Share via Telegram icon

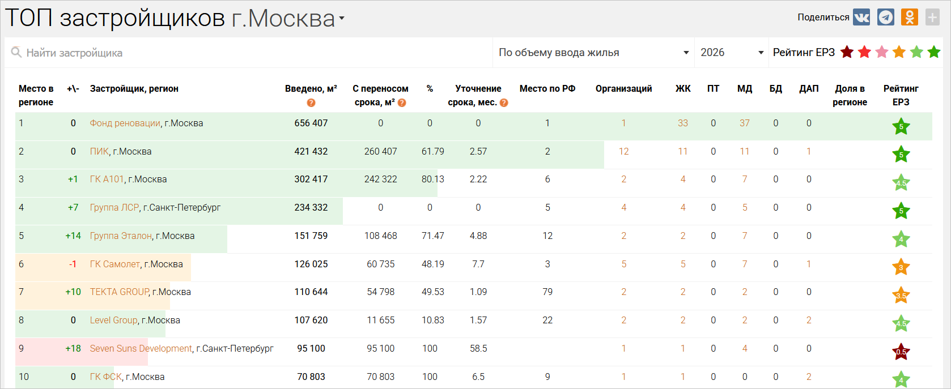click(x=886, y=18)
